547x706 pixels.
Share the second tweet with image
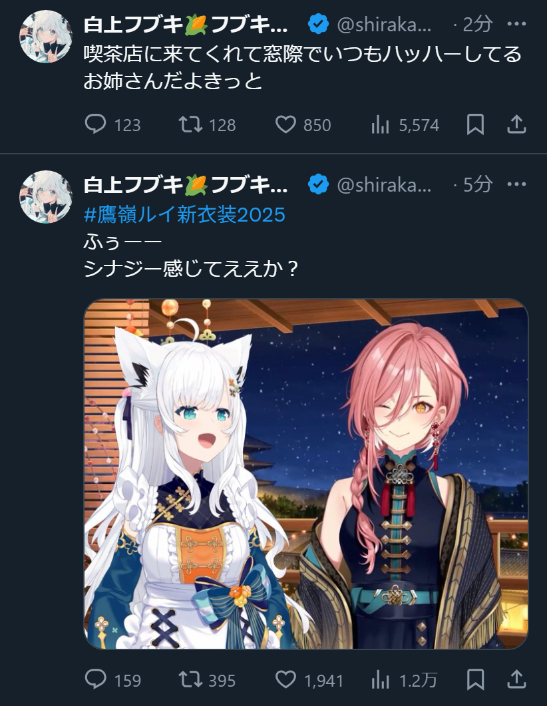516,679
